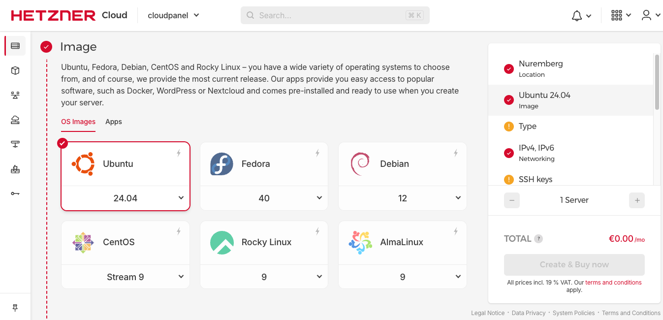The height and width of the screenshot is (320, 663).
Task: Select the Load Balancers sidebar icon
Action: point(15,95)
